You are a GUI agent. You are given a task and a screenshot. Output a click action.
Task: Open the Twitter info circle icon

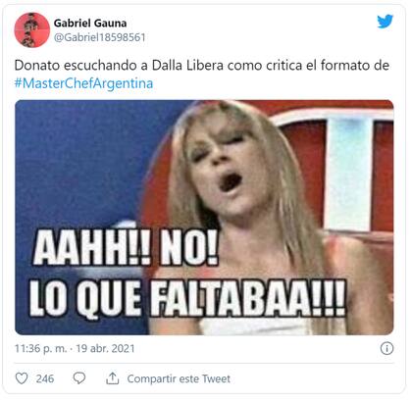pyautogui.click(x=386, y=348)
